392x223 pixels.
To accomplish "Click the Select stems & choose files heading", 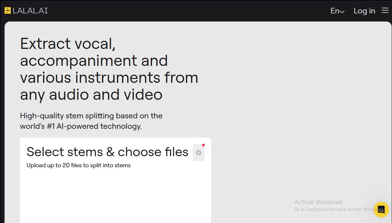I will click(107, 152).
